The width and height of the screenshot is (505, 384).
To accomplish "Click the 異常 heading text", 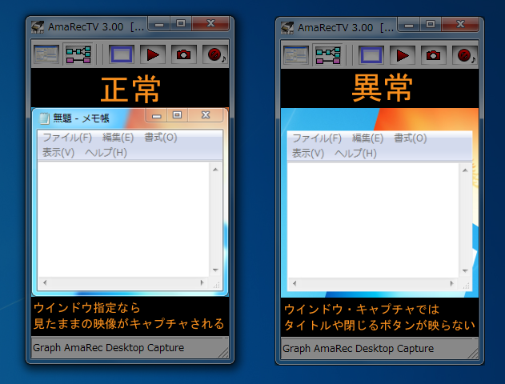I will click(x=383, y=88).
